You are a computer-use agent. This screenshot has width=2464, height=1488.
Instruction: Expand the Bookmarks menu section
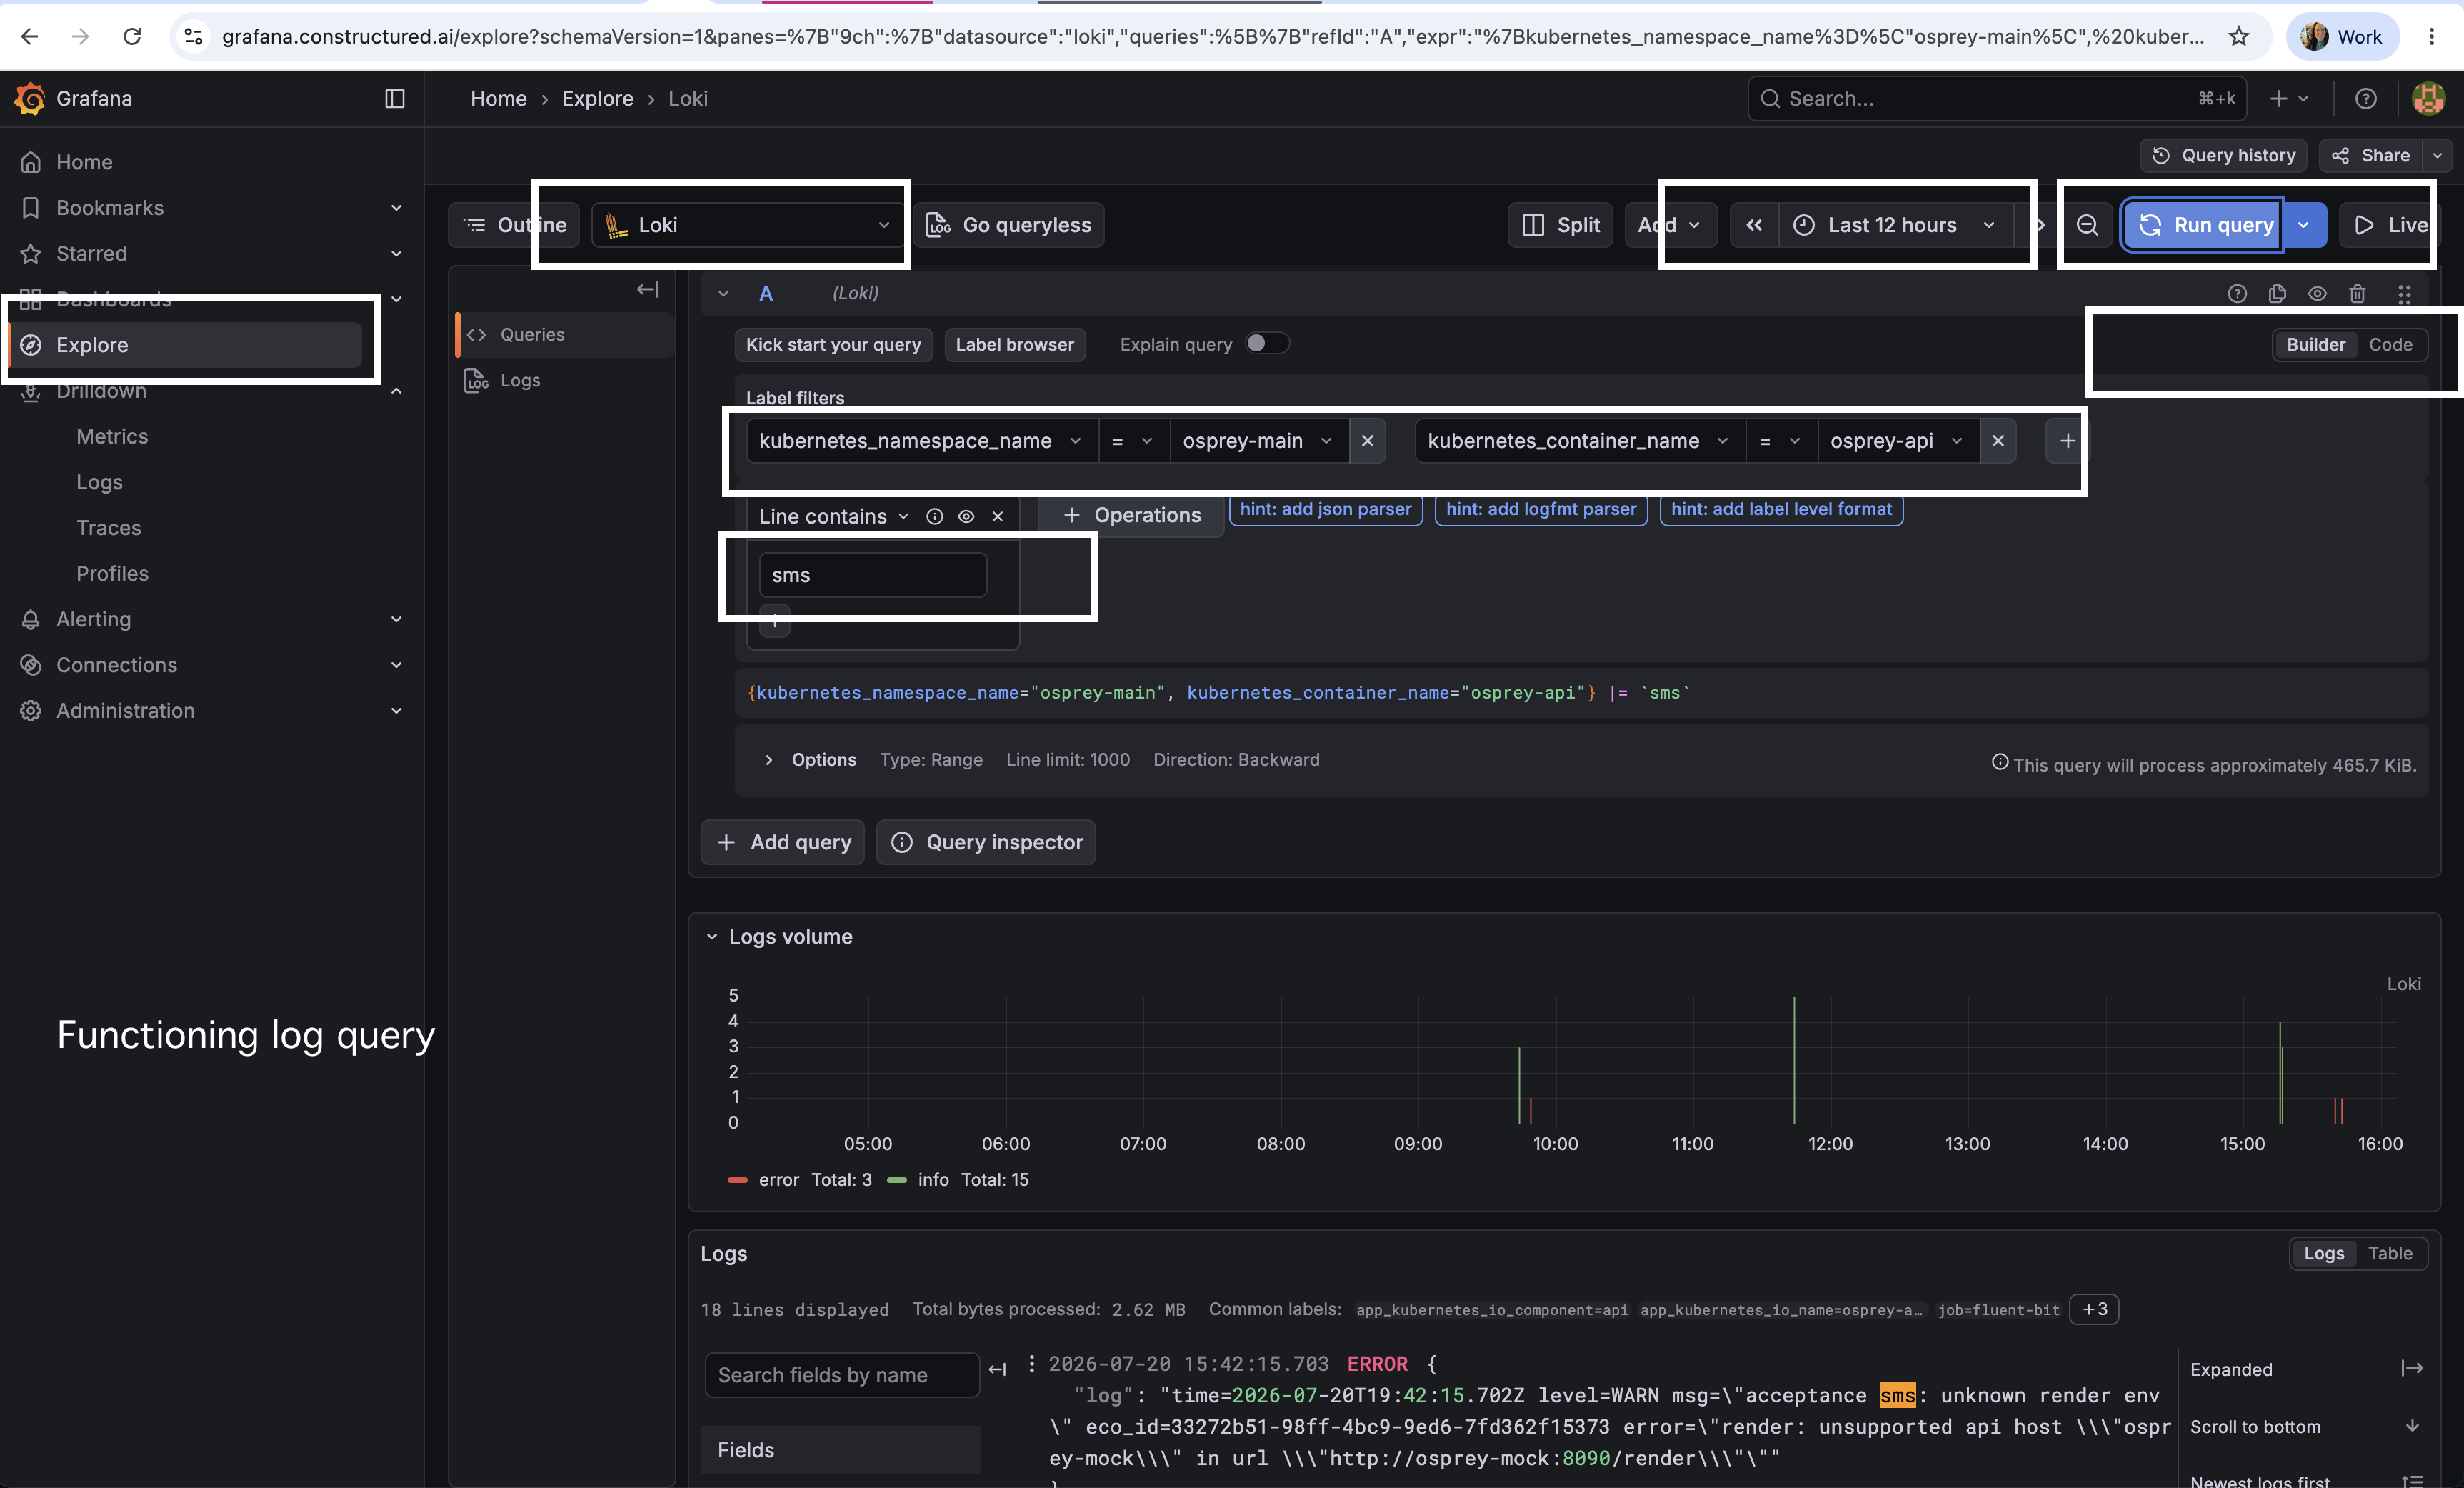[396, 208]
